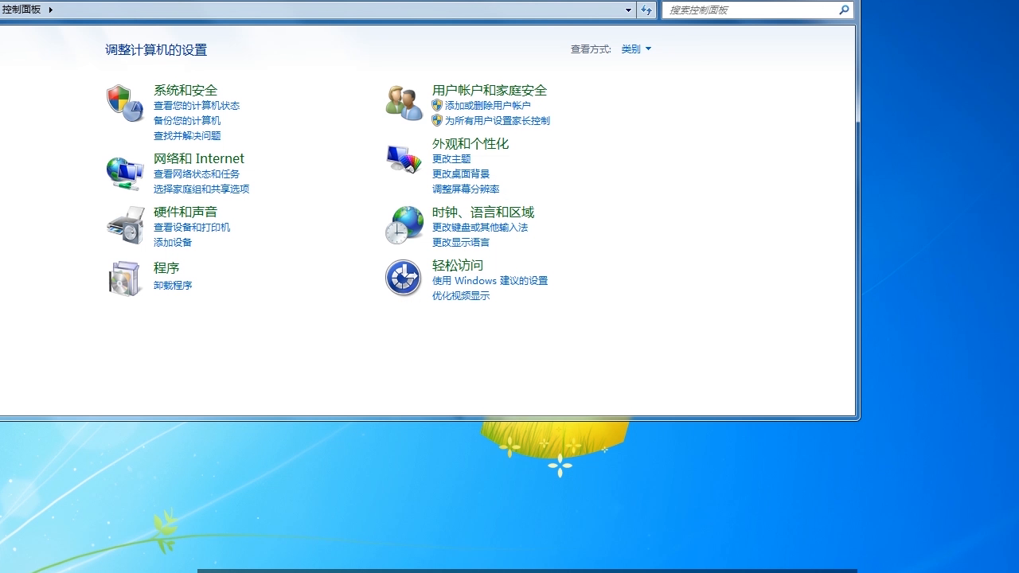The image size is (1019, 573).
Task: Open 添加或删除用户帐户 link
Action: click(x=487, y=105)
